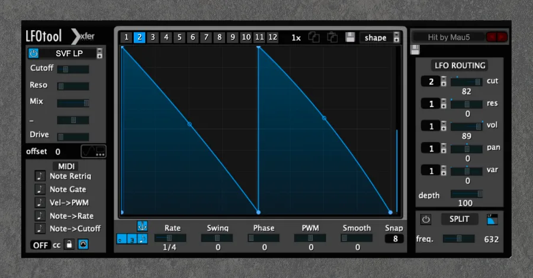Screen dimensions: 533x278
Task: Paste into the current LFO graph
Action: point(332,37)
